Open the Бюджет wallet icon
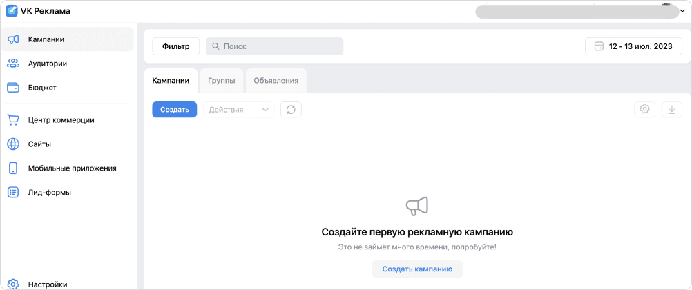Viewport: 692px width, 290px height. click(13, 88)
